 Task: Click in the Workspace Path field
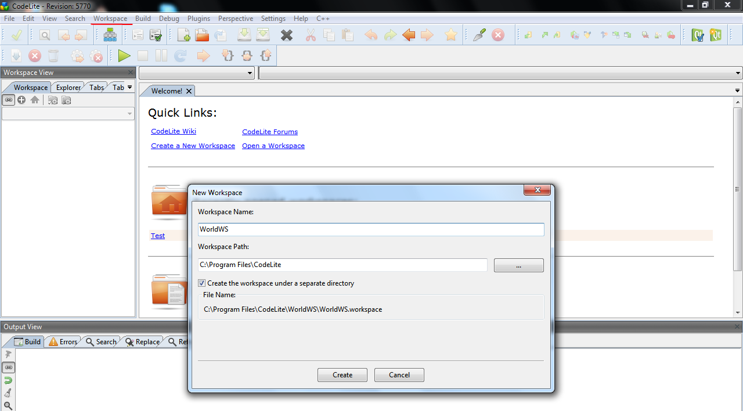tap(342, 265)
